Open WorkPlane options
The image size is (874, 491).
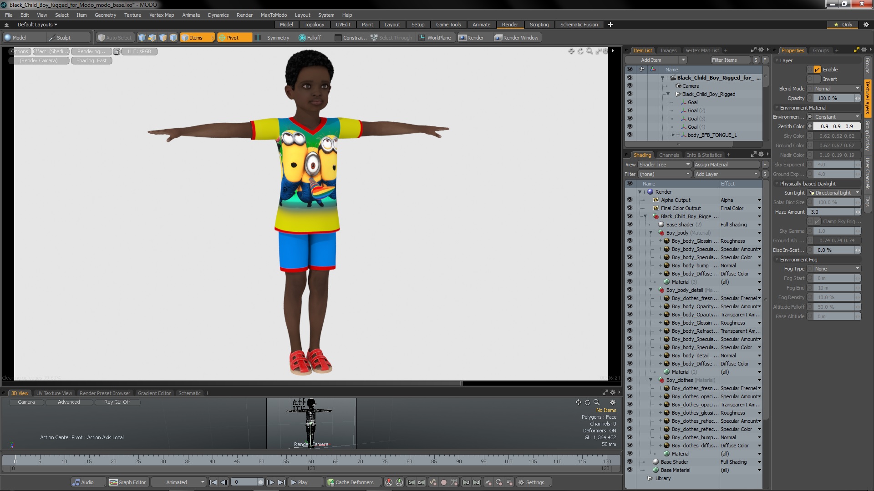pos(435,38)
